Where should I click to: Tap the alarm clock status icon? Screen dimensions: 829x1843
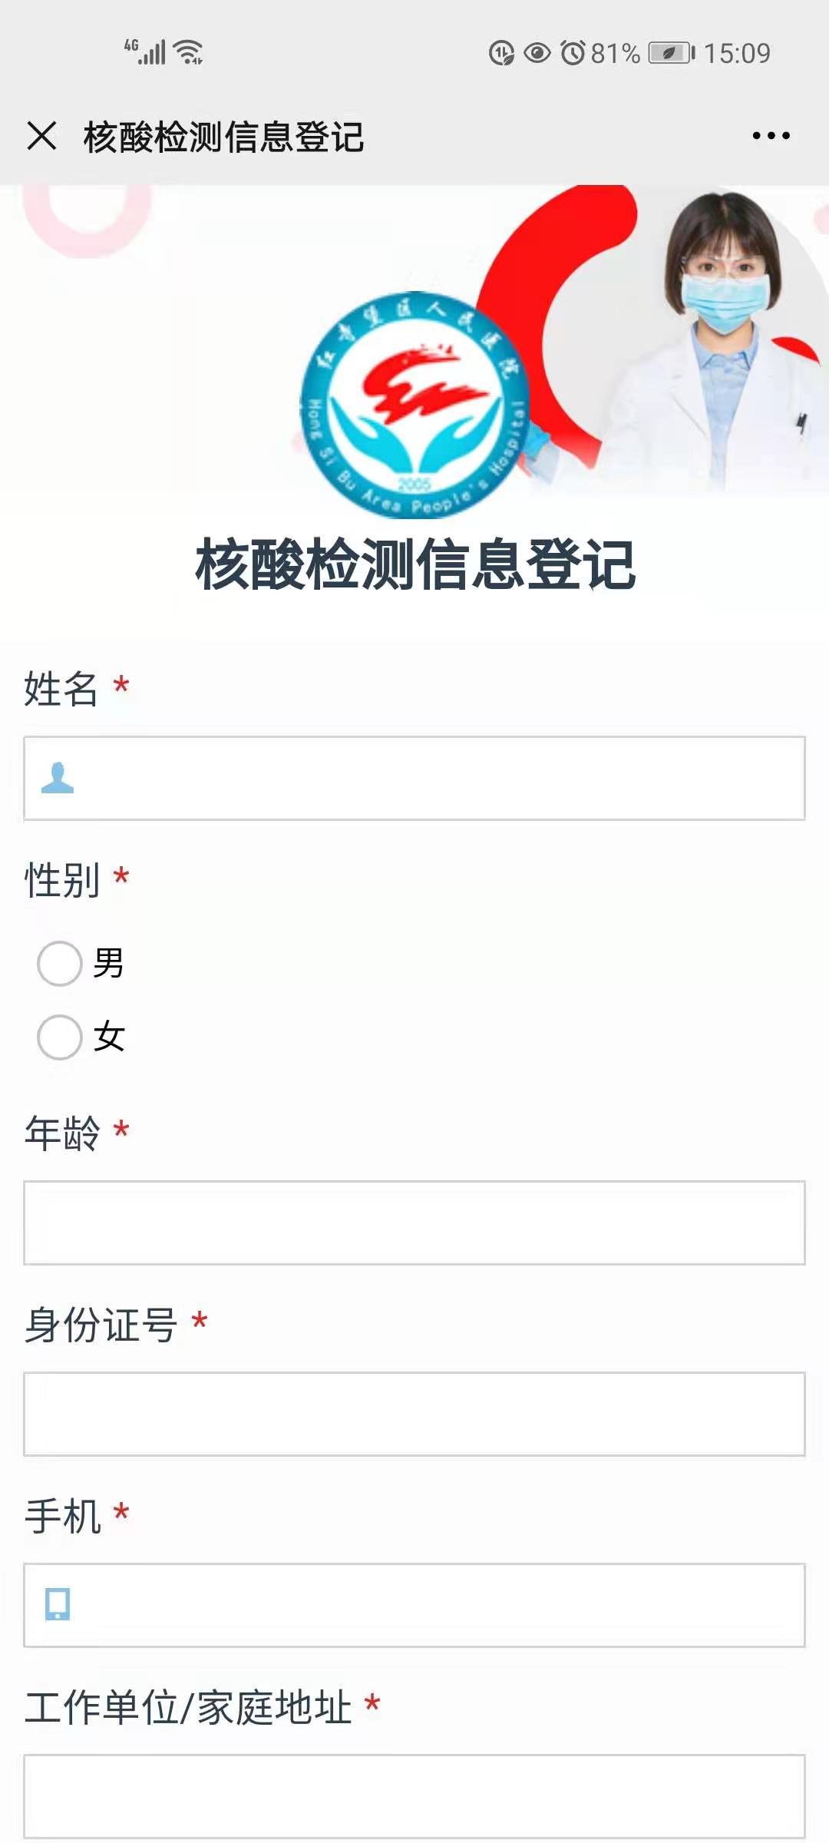tap(573, 53)
